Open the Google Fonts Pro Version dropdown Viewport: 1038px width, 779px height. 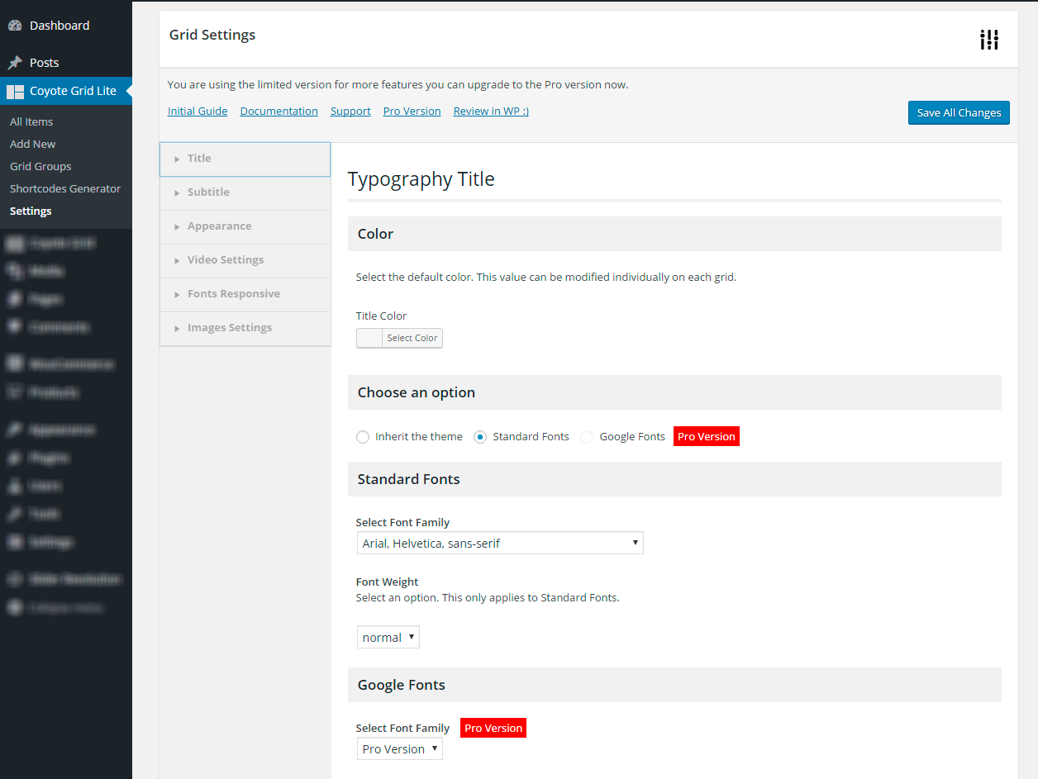(399, 748)
